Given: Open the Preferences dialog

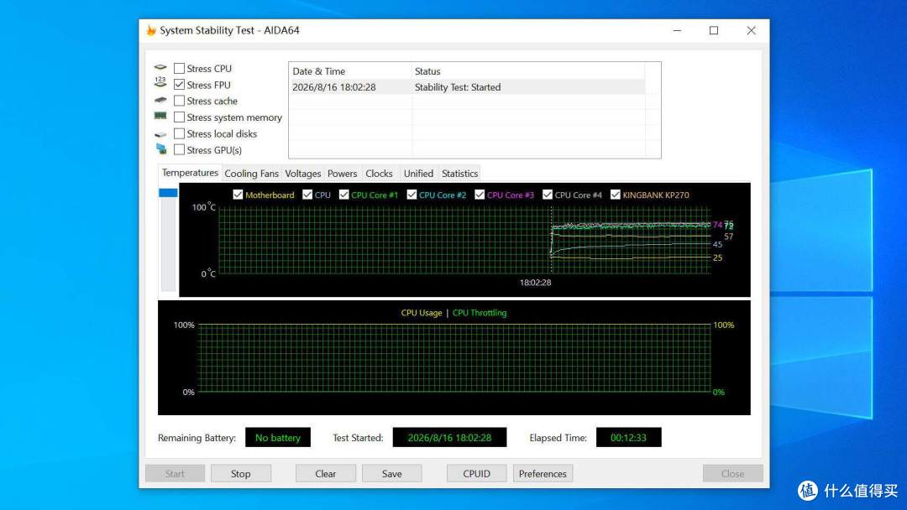Looking at the screenshot, I should 543,474.
